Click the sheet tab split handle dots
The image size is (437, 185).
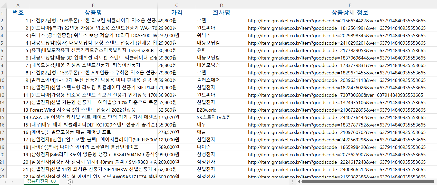click(292, 182)
